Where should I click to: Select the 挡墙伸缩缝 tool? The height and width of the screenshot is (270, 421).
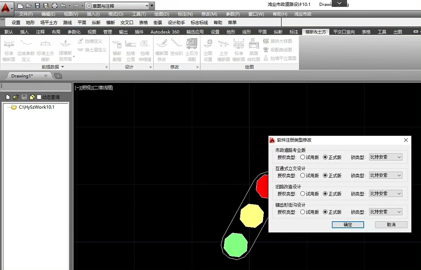coord(145,50)
